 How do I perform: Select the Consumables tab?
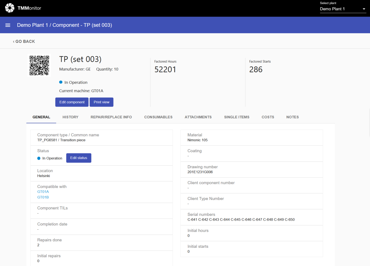click(x=158, y=117)
